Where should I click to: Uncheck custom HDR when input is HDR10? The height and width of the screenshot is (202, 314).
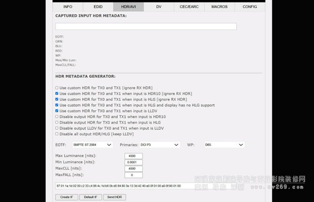[x=57, y=94]
